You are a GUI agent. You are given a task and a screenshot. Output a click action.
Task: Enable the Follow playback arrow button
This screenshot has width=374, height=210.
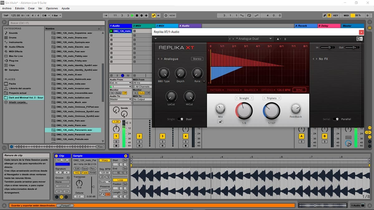click(x=105, y=15)
